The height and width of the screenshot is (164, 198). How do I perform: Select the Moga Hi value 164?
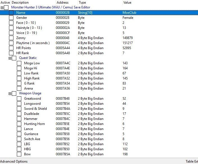(x=125, y=68)
